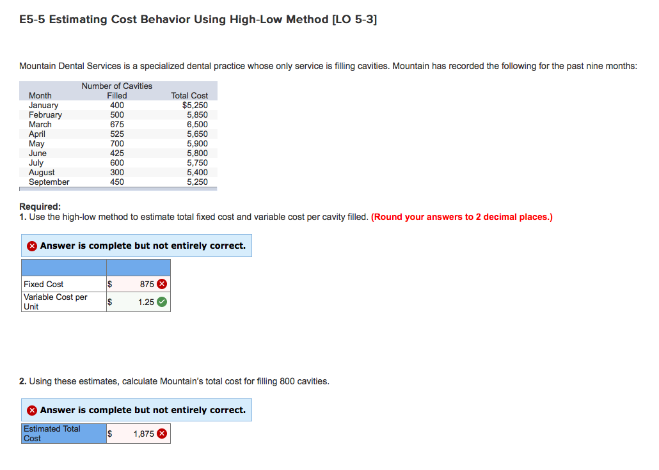
Task: Click the total cost 5,750 for July
Action: pos(197,163)
